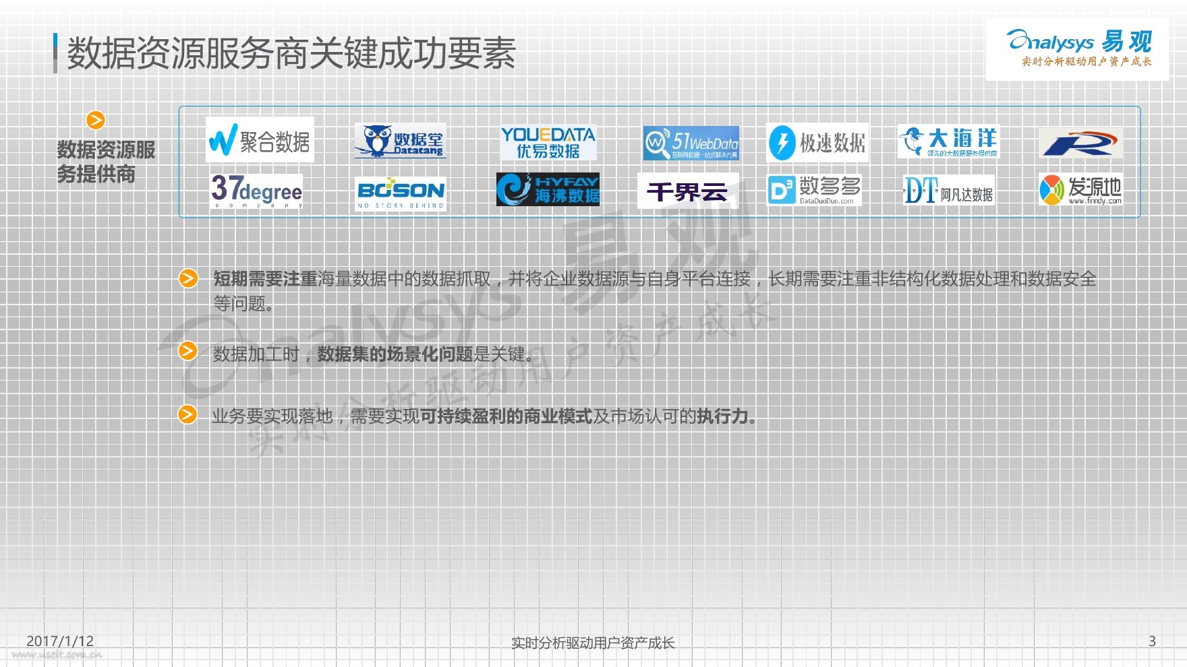Click the 数据资源服务提供商 side label
The image size is (1187, 667).
tap(106, 162)
